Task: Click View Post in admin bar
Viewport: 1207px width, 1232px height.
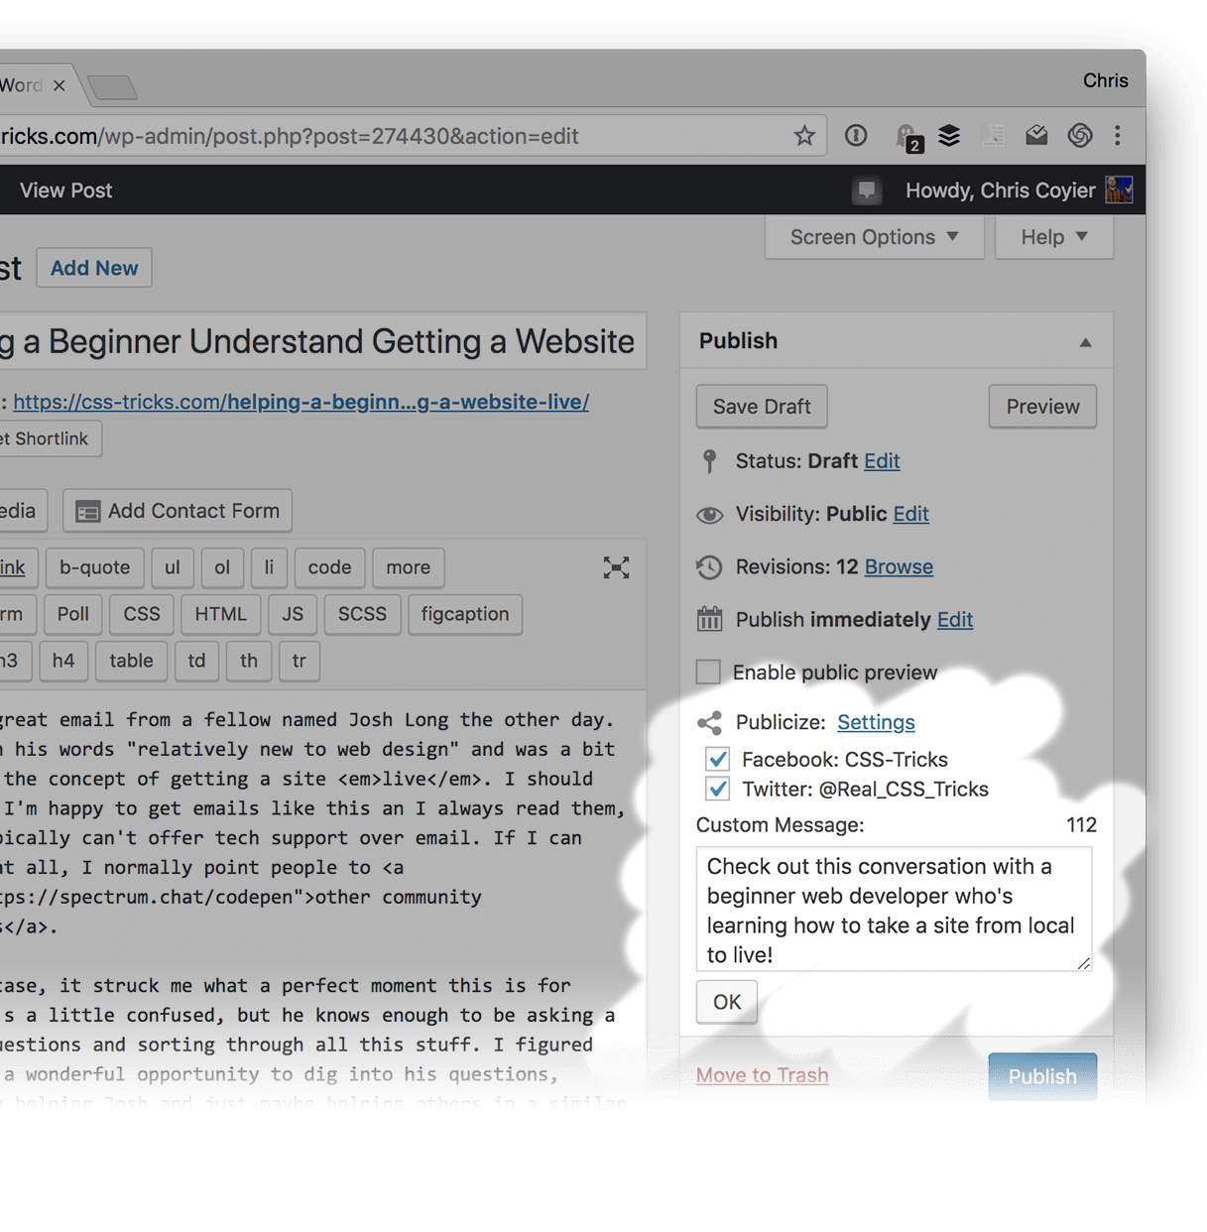Action: click(x=65, y=190)
